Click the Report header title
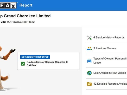127x95 pixels. 26,5
